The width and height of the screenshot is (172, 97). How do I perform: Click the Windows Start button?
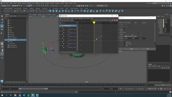click(x=2, y=95)
